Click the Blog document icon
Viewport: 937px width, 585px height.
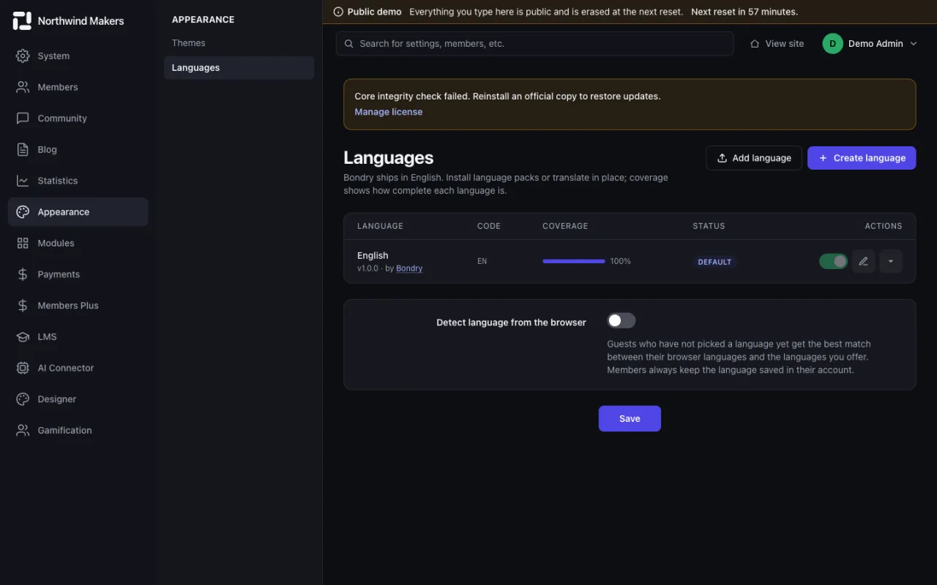tap(23, 149)
